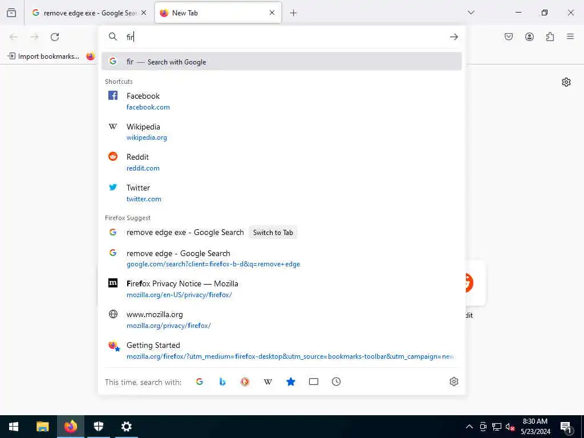
Task: Open the Firefox View icon
Action: tap(11, 13)
